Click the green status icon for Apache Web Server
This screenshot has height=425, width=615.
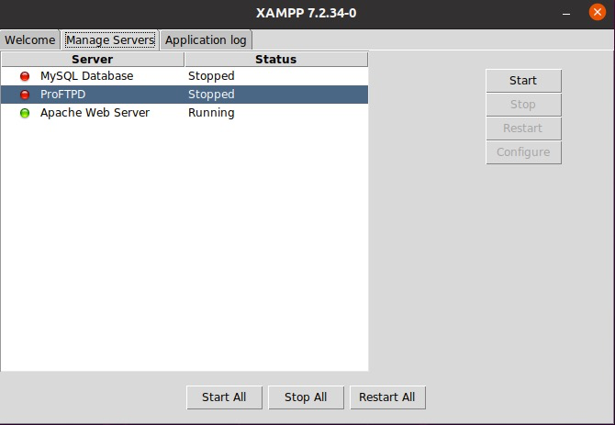[25, 113]
